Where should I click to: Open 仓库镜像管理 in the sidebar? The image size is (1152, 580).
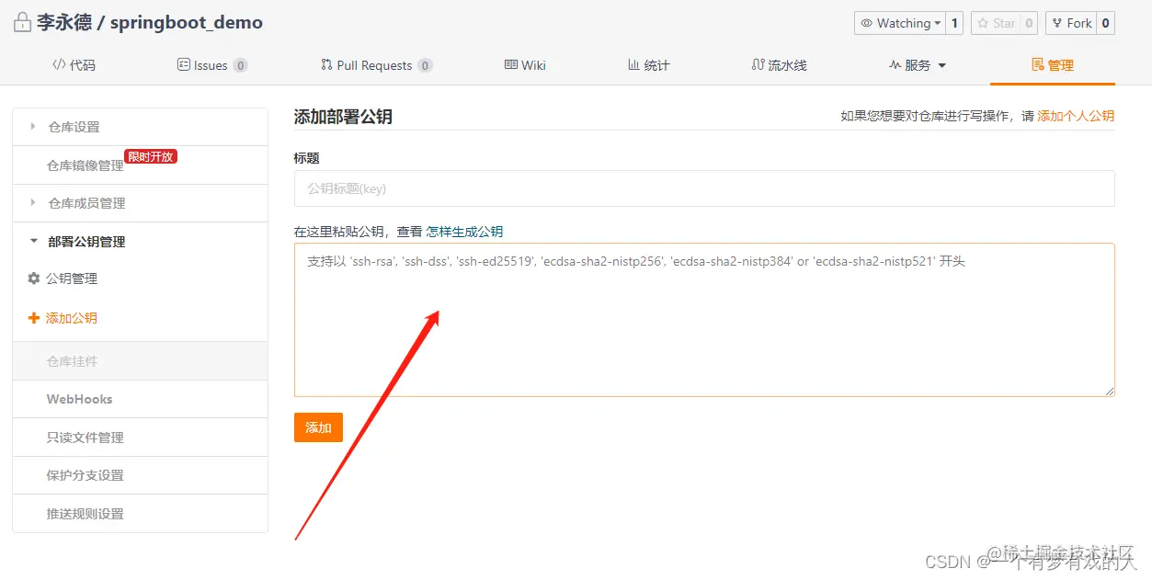(x=86, y=165)
